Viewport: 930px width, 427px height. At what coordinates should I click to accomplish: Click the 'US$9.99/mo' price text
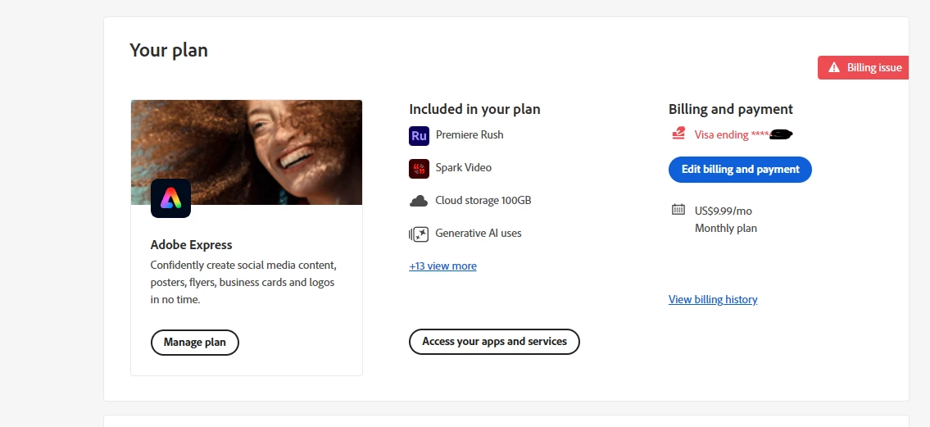click(x=724, y=211)
